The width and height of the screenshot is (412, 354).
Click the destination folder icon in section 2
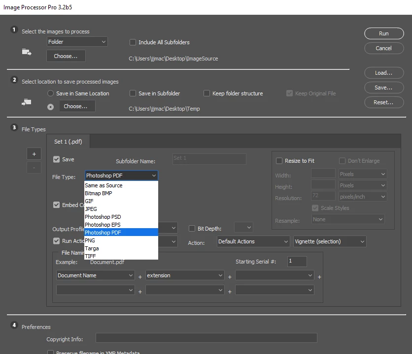(x=26, y=102)
